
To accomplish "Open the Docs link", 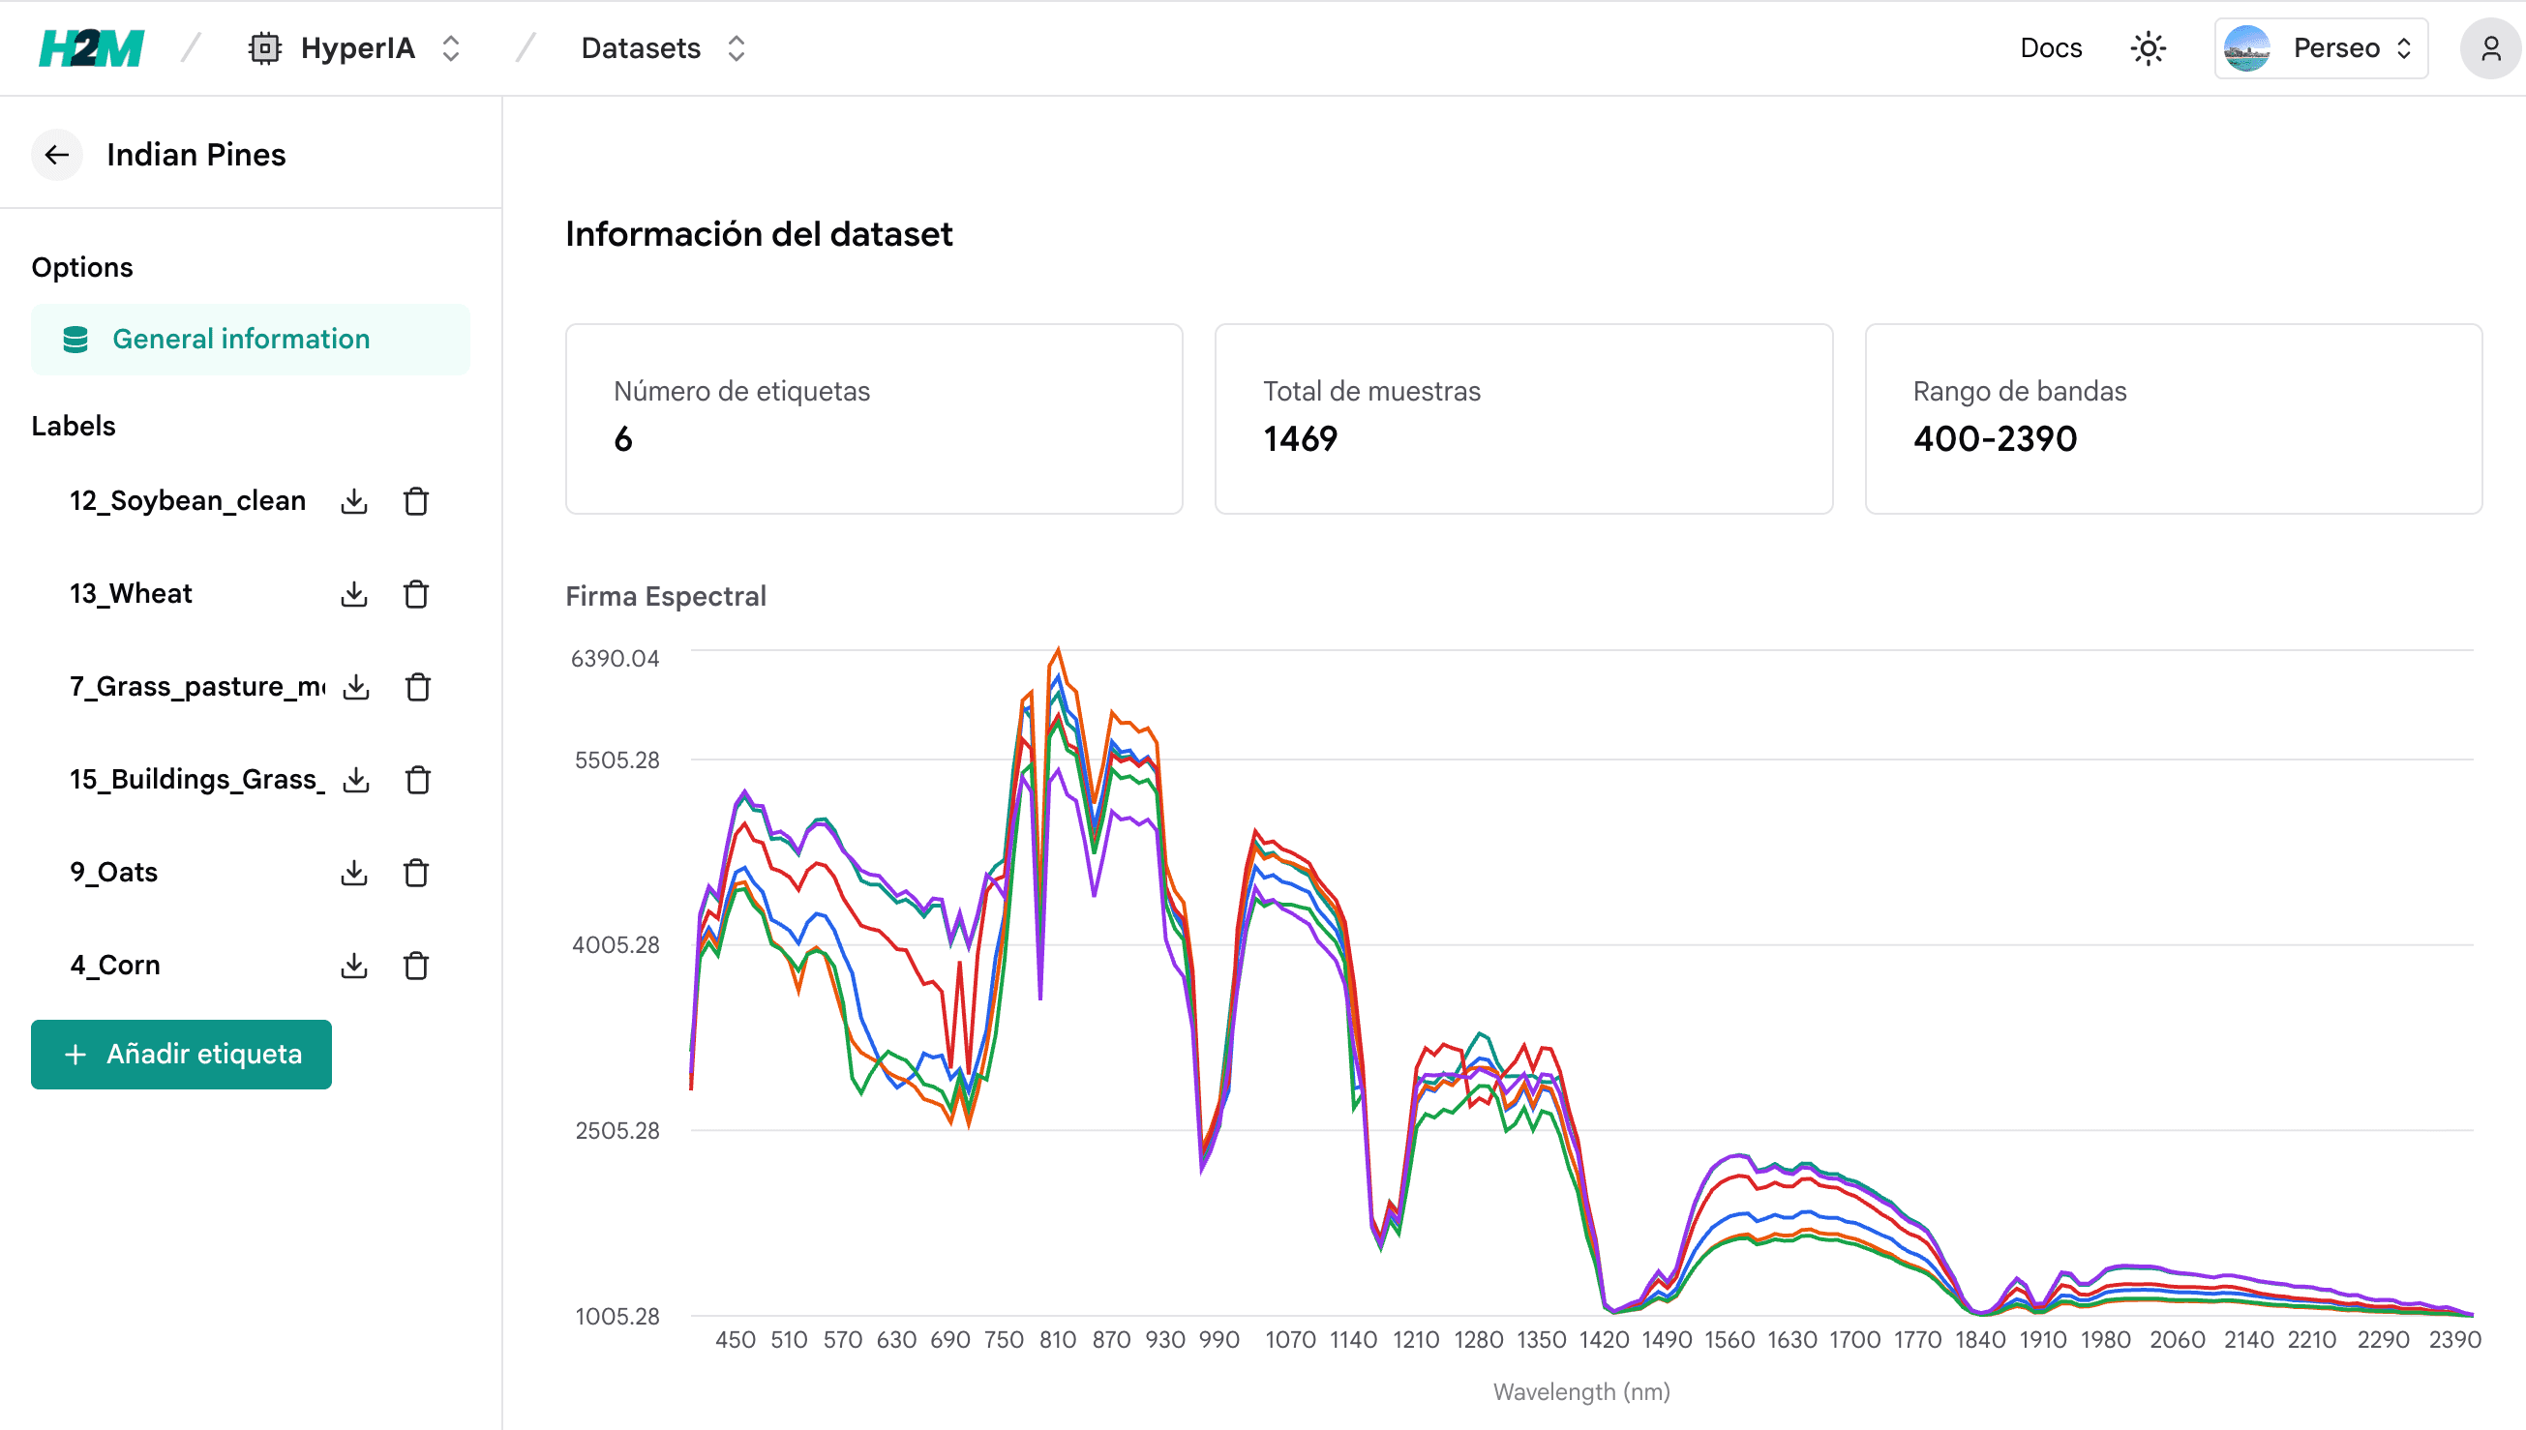I will (x=2051, y=48).
